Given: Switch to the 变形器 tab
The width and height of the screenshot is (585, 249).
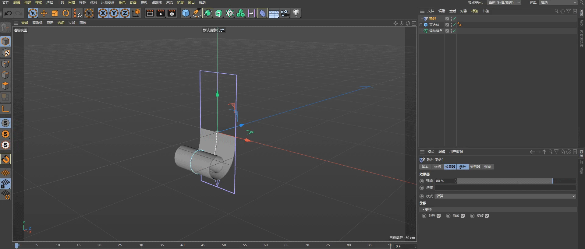Looking at the screenshot, I should [475, 167].
